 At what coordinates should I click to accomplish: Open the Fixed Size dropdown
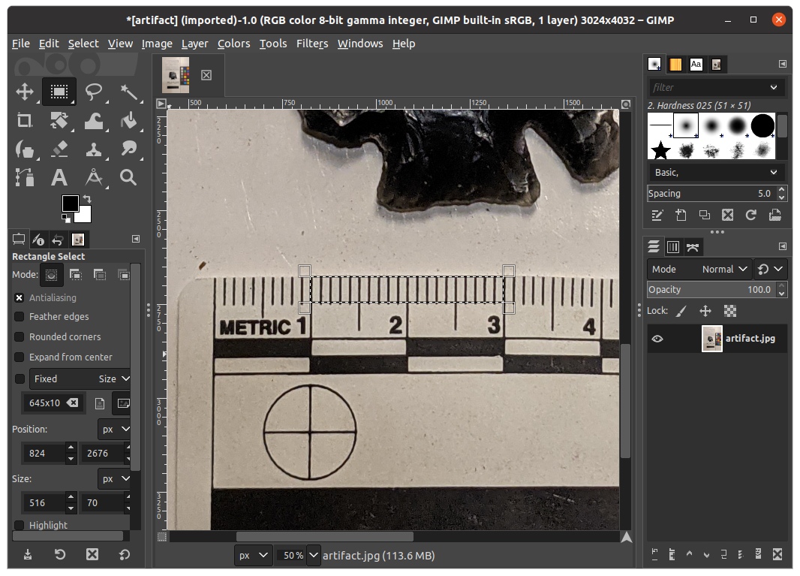click(x=80, y=379)
